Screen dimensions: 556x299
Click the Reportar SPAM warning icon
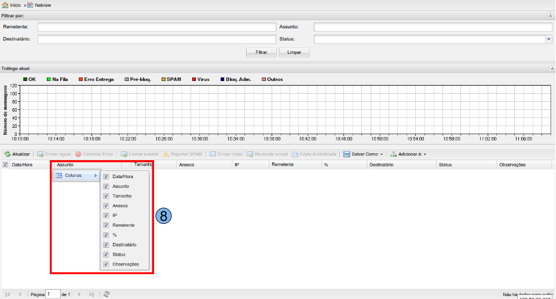166,154
